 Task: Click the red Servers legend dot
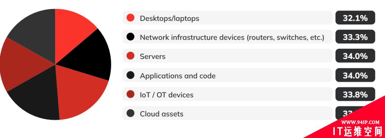pyautogui.click(x=130, y=56)
